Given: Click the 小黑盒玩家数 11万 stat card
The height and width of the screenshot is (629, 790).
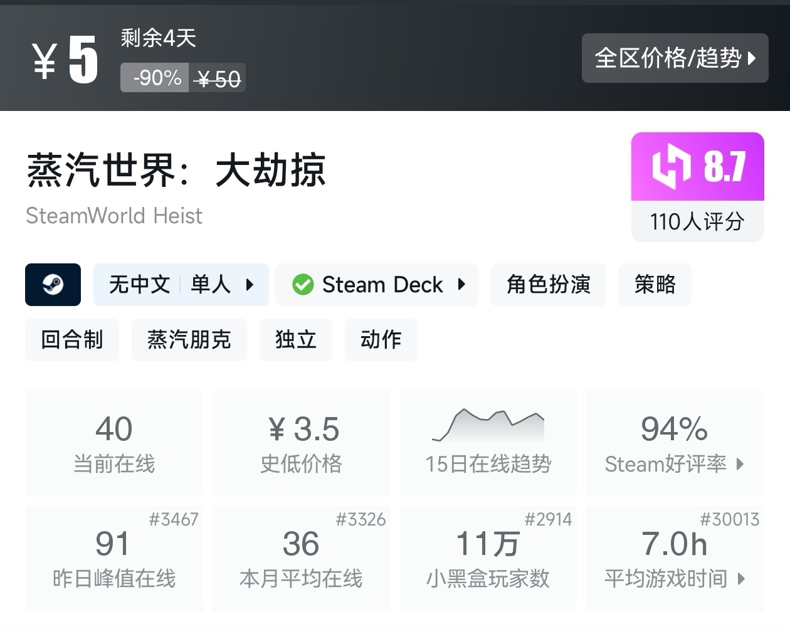Looking at the screenshot, I should (x=488, y=558).
